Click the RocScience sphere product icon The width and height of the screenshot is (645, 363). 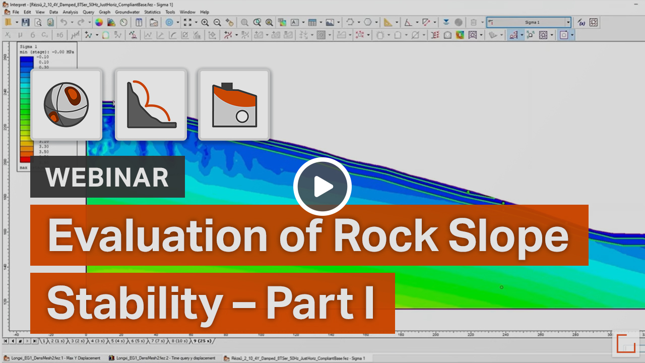click(x=67, y=104)
